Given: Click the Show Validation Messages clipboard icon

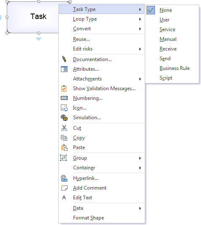Looking at the screenshot, I should [x=64, y=88].
